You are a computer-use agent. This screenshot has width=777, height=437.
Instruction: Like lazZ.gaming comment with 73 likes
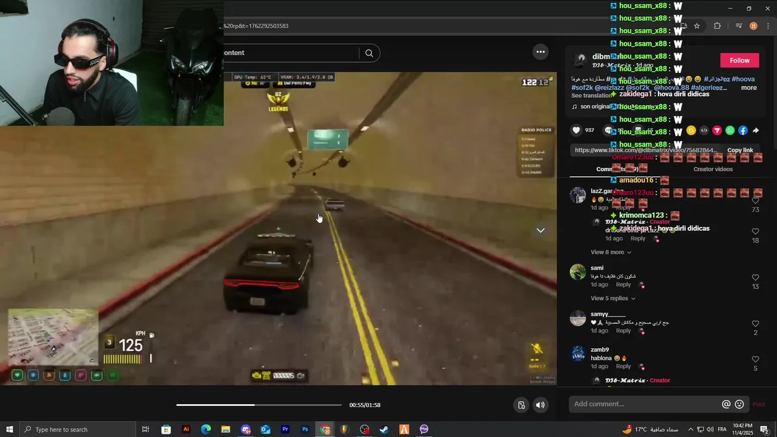(756, 201)
